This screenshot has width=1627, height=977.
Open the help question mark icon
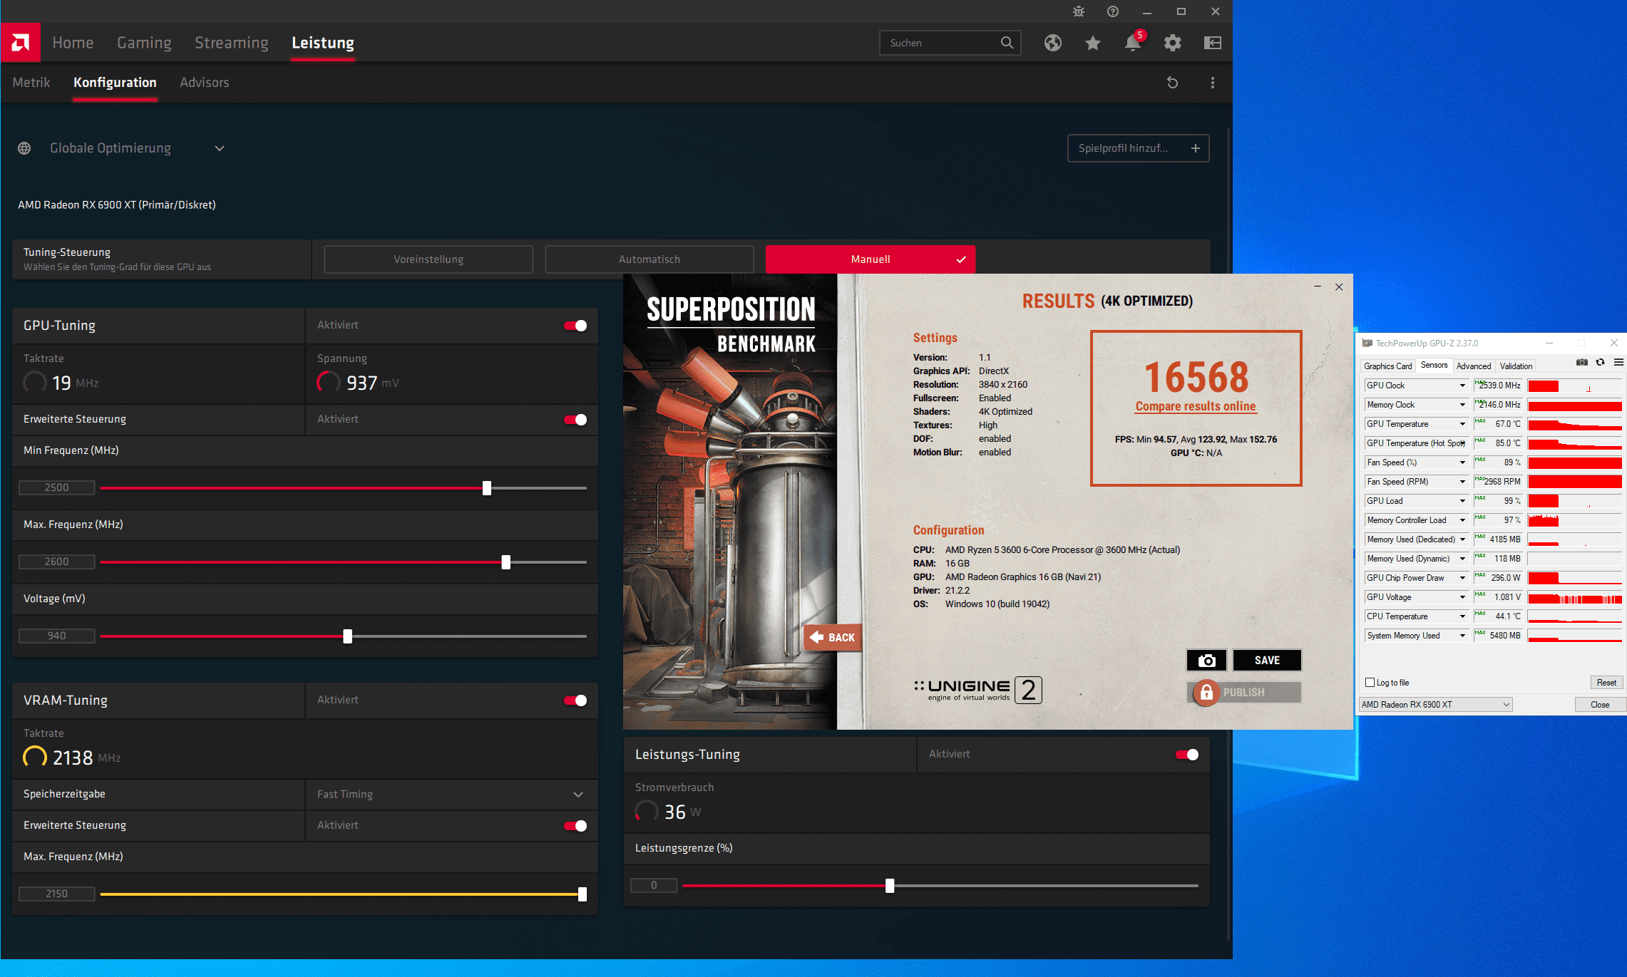(x=1113, y=11)
